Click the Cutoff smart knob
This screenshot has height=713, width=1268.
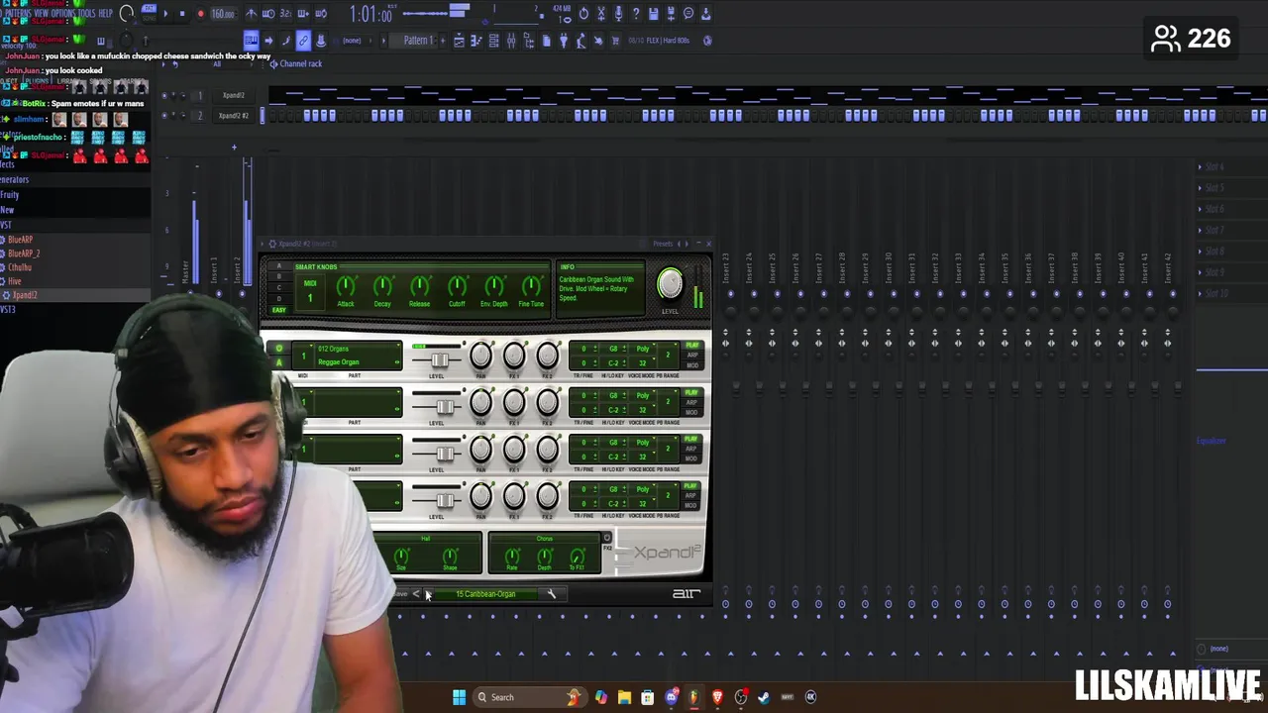coord(457,285)
